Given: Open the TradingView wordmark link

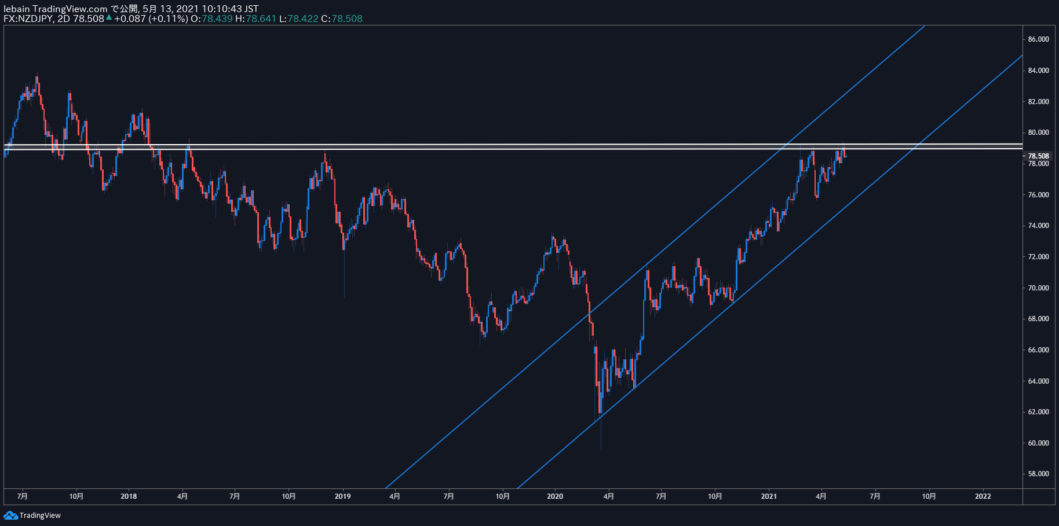Looking at the screenshot, I should pos(40,516).
